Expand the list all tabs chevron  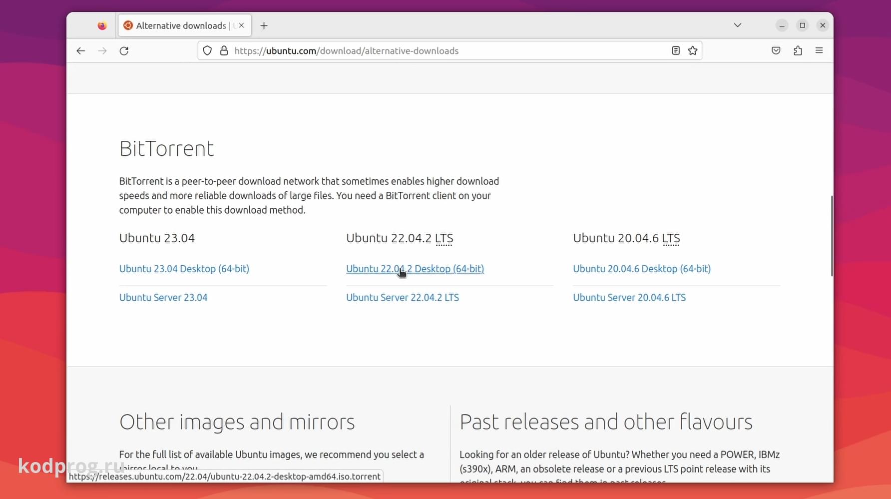[x=738, y=25]
